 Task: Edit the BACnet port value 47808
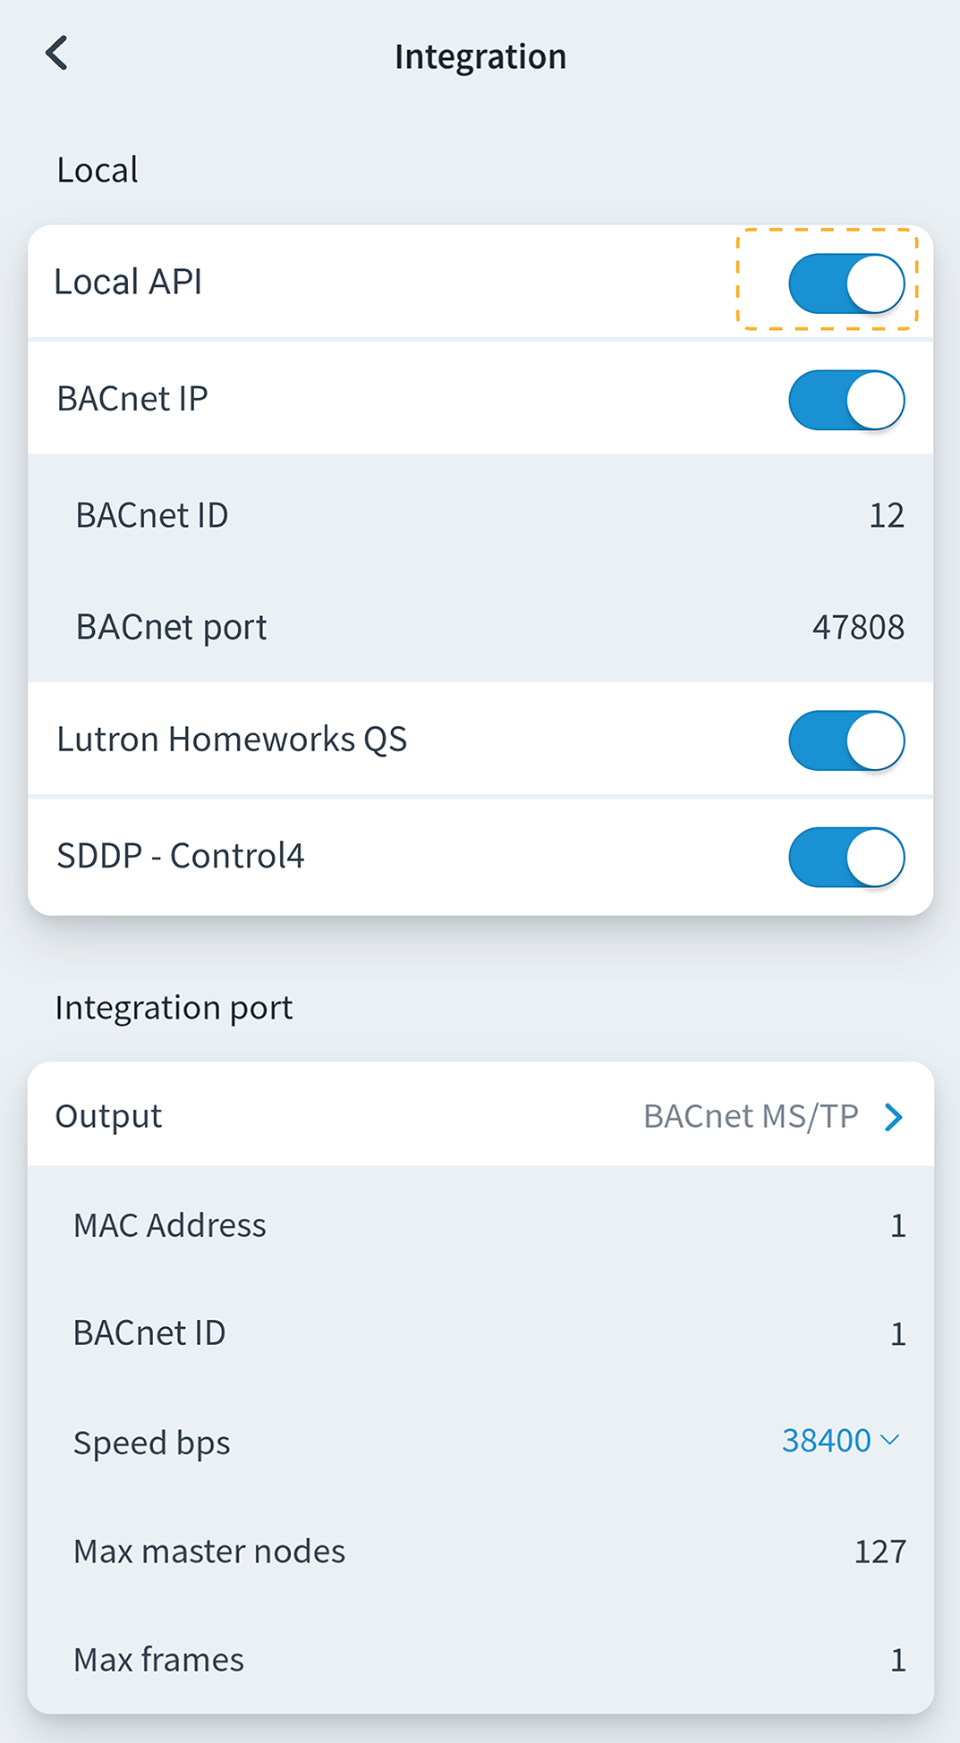click(857, 628)
